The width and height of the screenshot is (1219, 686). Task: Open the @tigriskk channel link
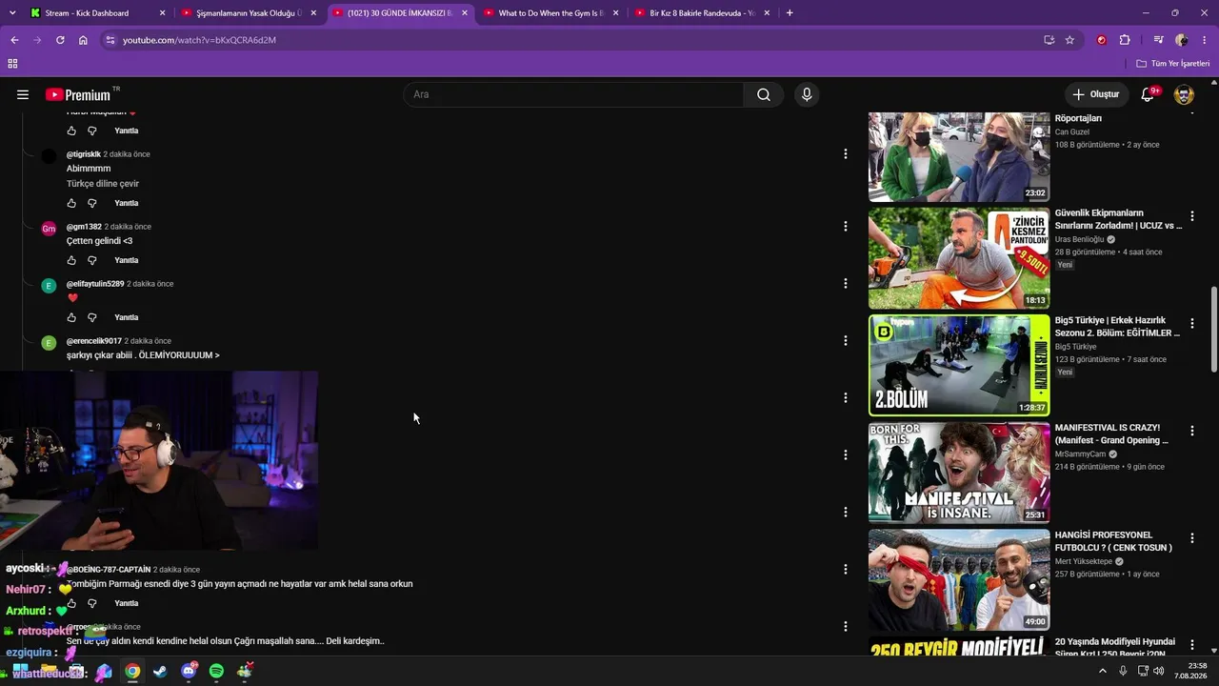(x=83, y=154)
